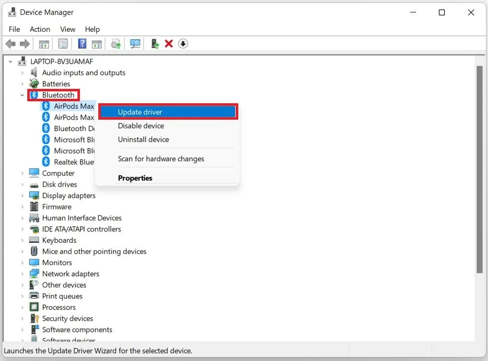The width and height of the screenshot is (488, 361).
Task: Select Scan for hardware changes menu entry
Action: tap(168, 159)
